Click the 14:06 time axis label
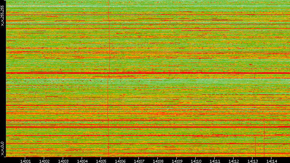The image size is (290, 163). [x=120, y=161]
